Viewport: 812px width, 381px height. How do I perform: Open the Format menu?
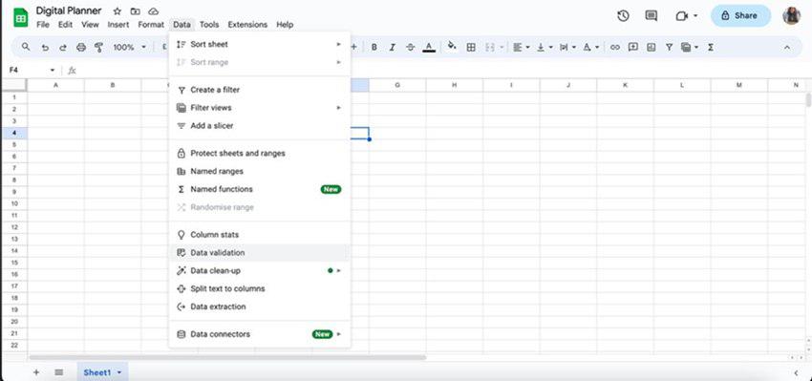coord(151,24)
